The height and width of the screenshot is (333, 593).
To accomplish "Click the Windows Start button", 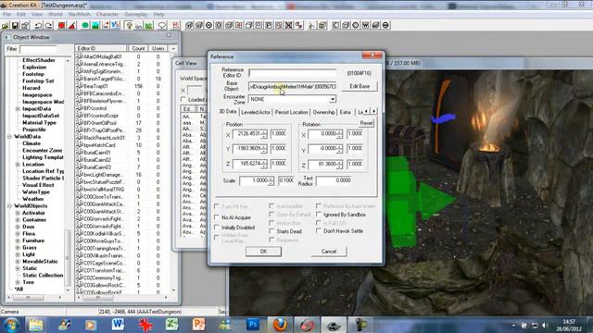I will (x=11, y=325).
